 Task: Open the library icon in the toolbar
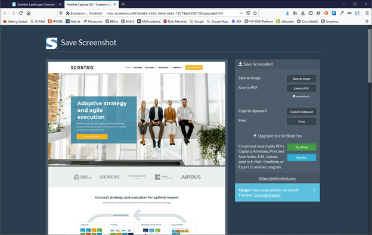pos(295,13)
